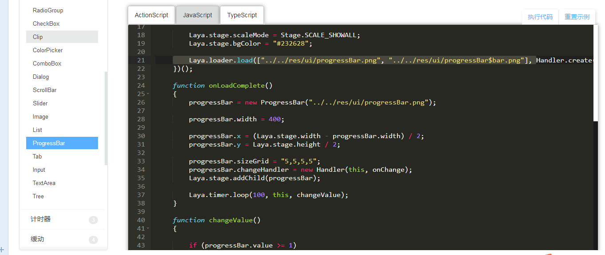Collapse code fold arrow at line 41
The image size is (605, 255).
pos(148,228)
